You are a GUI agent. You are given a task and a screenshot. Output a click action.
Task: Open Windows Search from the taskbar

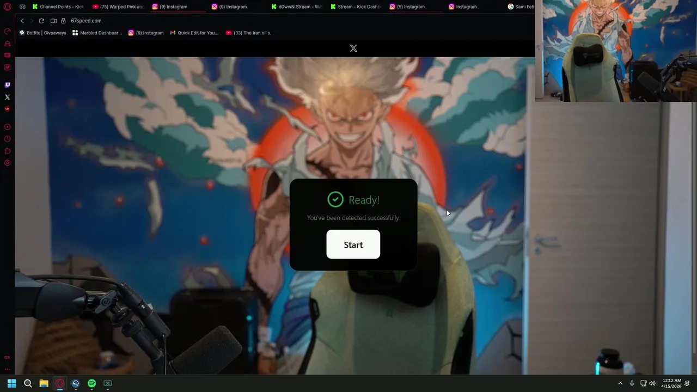point(28,383)
